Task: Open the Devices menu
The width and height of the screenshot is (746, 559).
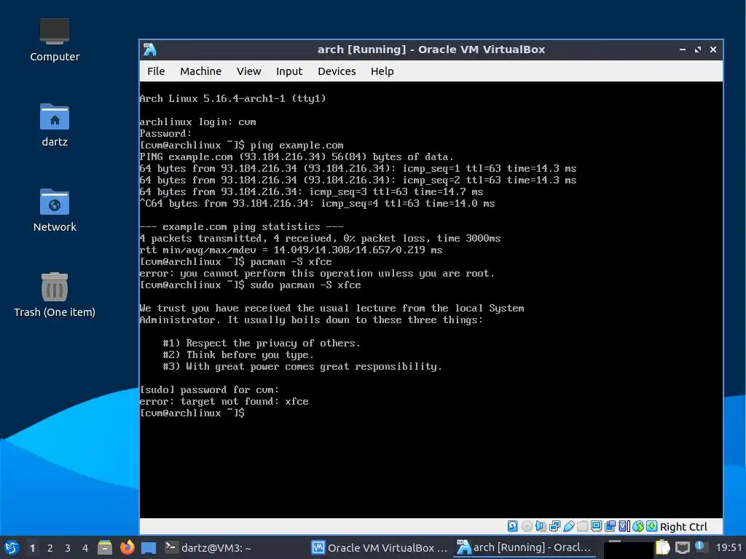Action: tap(337, 71)
